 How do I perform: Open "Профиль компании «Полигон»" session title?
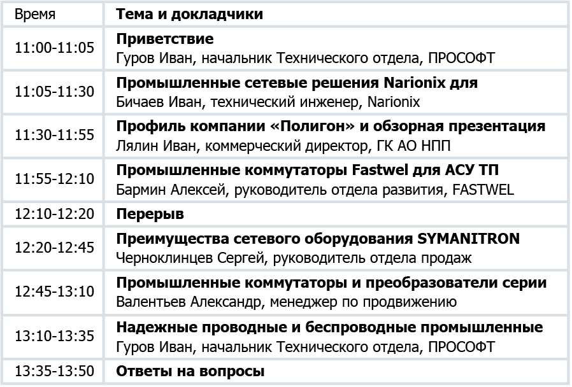pyautogui.click(x=331, y=127)
